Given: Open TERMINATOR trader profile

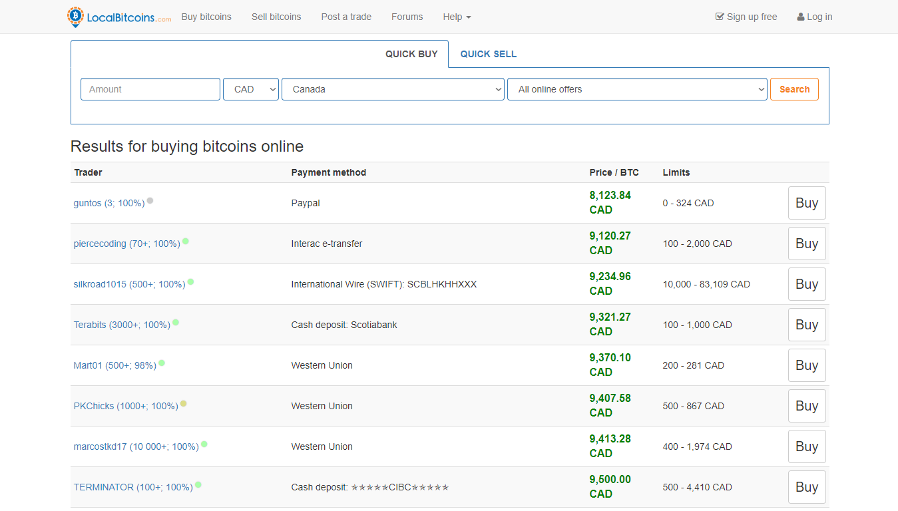Looking at the screenshot, I should point(133,487).
